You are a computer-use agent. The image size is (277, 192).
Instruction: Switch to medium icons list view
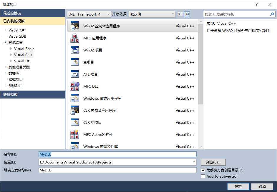click(187, 14)
